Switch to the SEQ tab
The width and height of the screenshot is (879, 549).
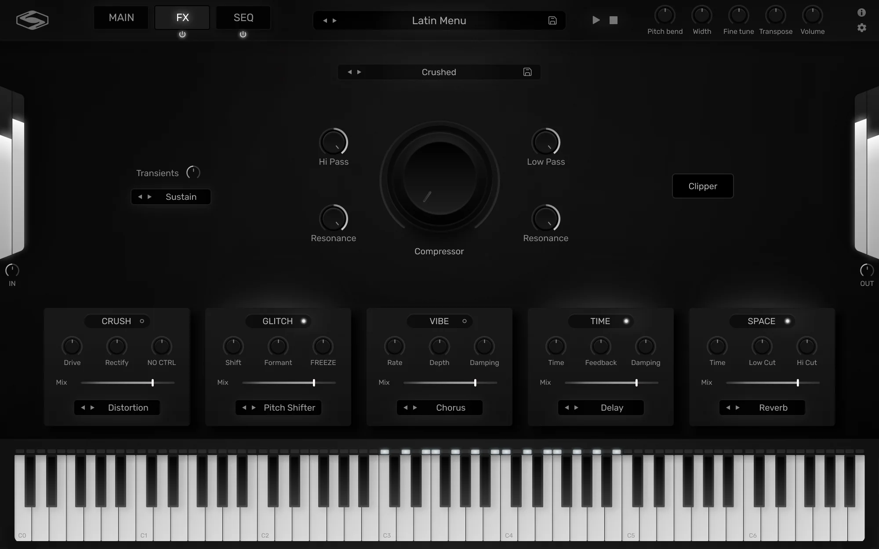pyautogui.click(x=243, y=18)
